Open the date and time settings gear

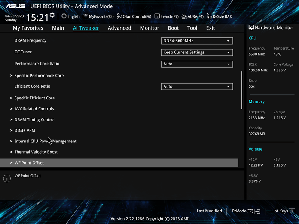click(x=52, y=15)
